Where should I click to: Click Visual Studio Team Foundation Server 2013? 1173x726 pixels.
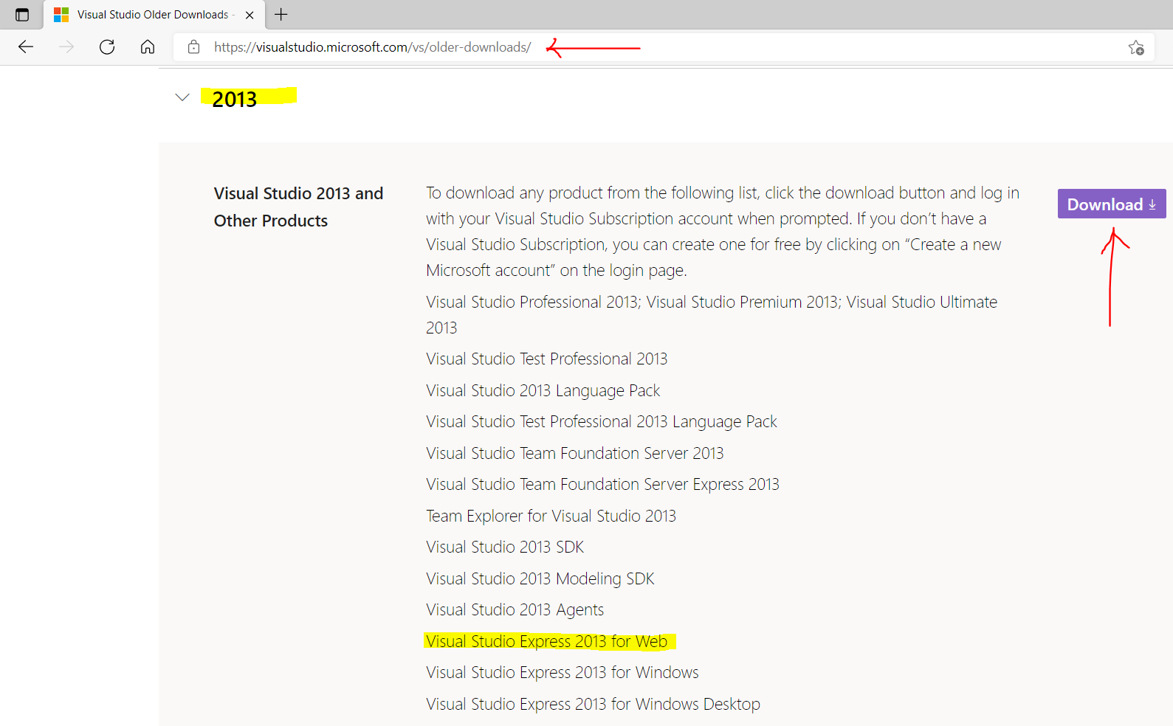click(574, 453)
